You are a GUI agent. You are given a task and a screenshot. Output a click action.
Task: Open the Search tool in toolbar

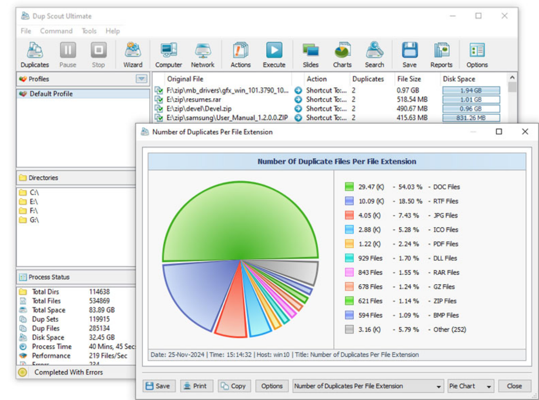pos(374,55)
